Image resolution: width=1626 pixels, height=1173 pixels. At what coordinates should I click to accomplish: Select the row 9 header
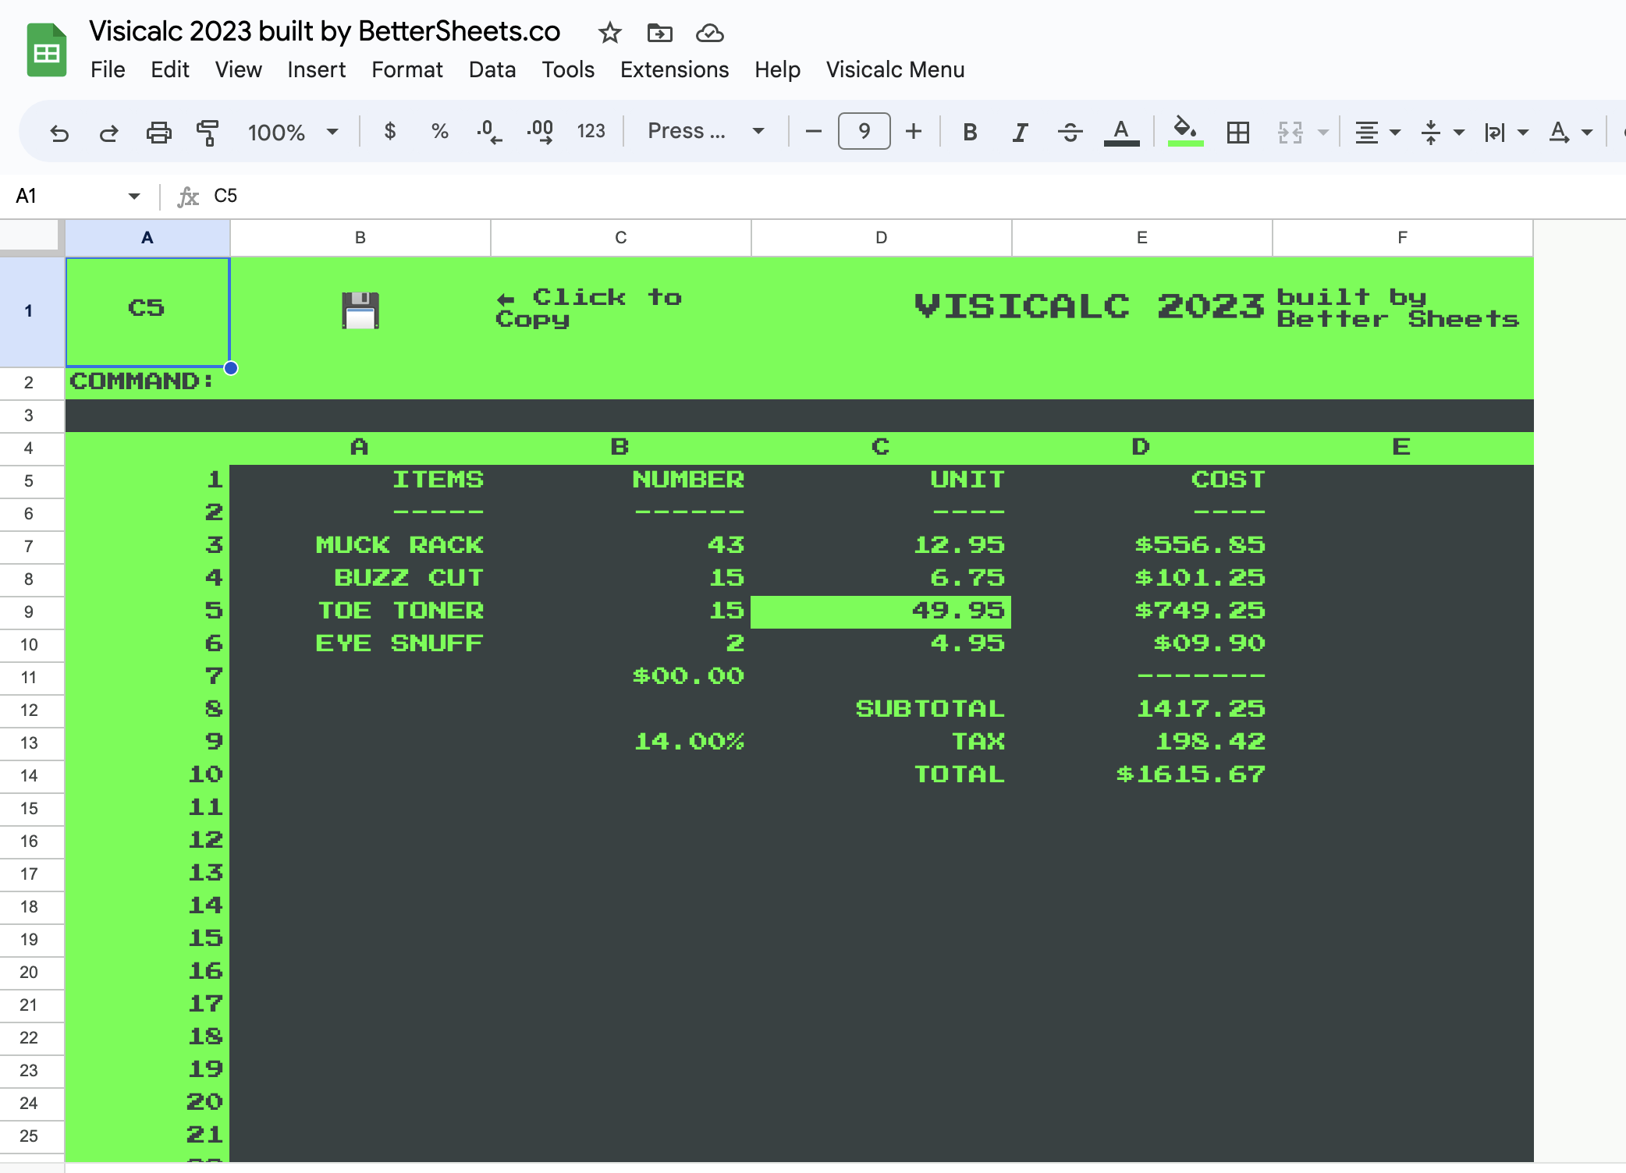coord(29,612)
